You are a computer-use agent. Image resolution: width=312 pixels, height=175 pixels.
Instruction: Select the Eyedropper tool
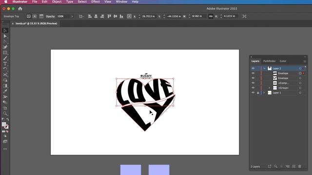pos(5,91)
